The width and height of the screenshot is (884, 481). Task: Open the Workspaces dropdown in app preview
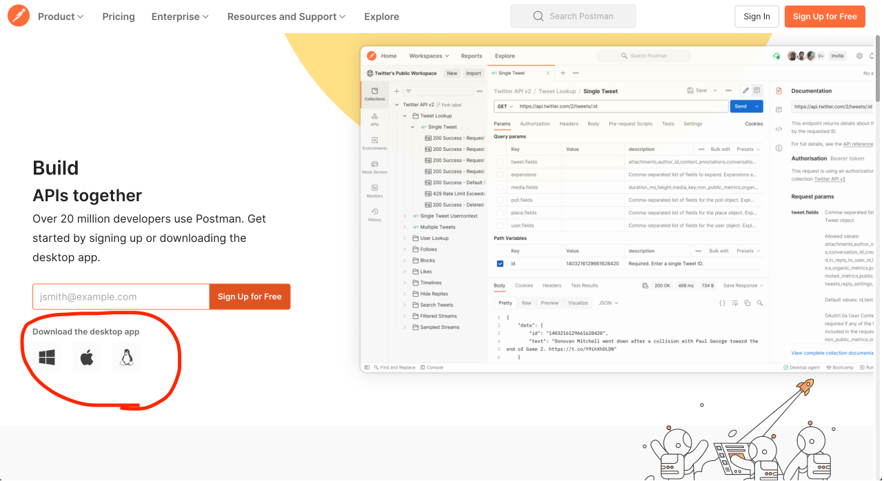429,56
